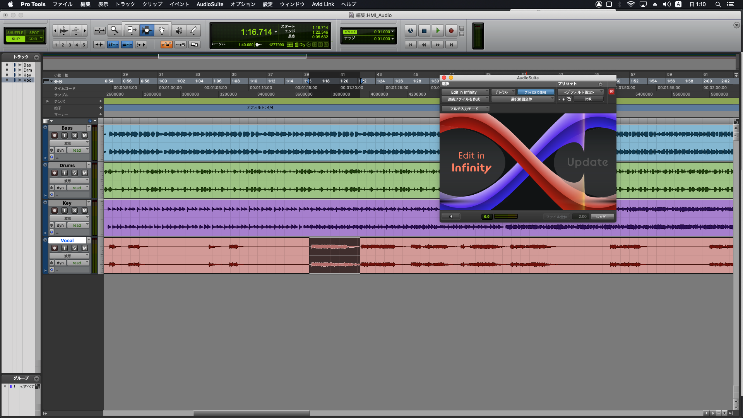This screenshot has height=418, width=743.
Task: Toggle Link Track and Edit Selection icon
Action: click(x=127, y=45)
